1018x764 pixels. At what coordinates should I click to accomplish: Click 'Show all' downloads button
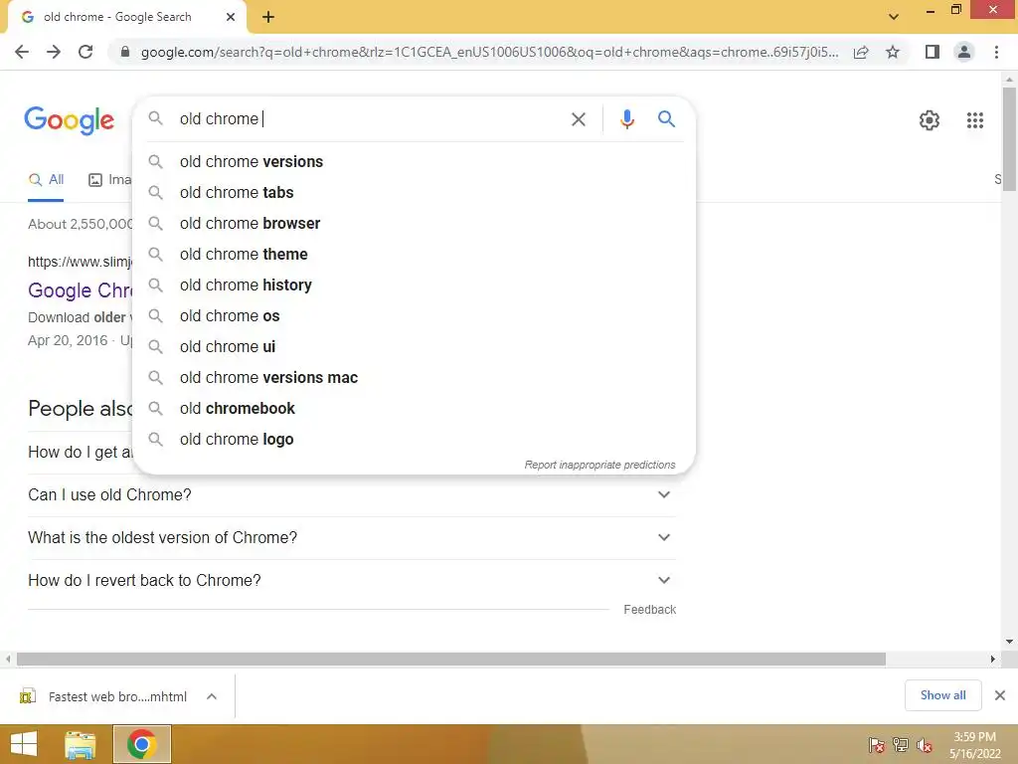[x=942, y=695]
